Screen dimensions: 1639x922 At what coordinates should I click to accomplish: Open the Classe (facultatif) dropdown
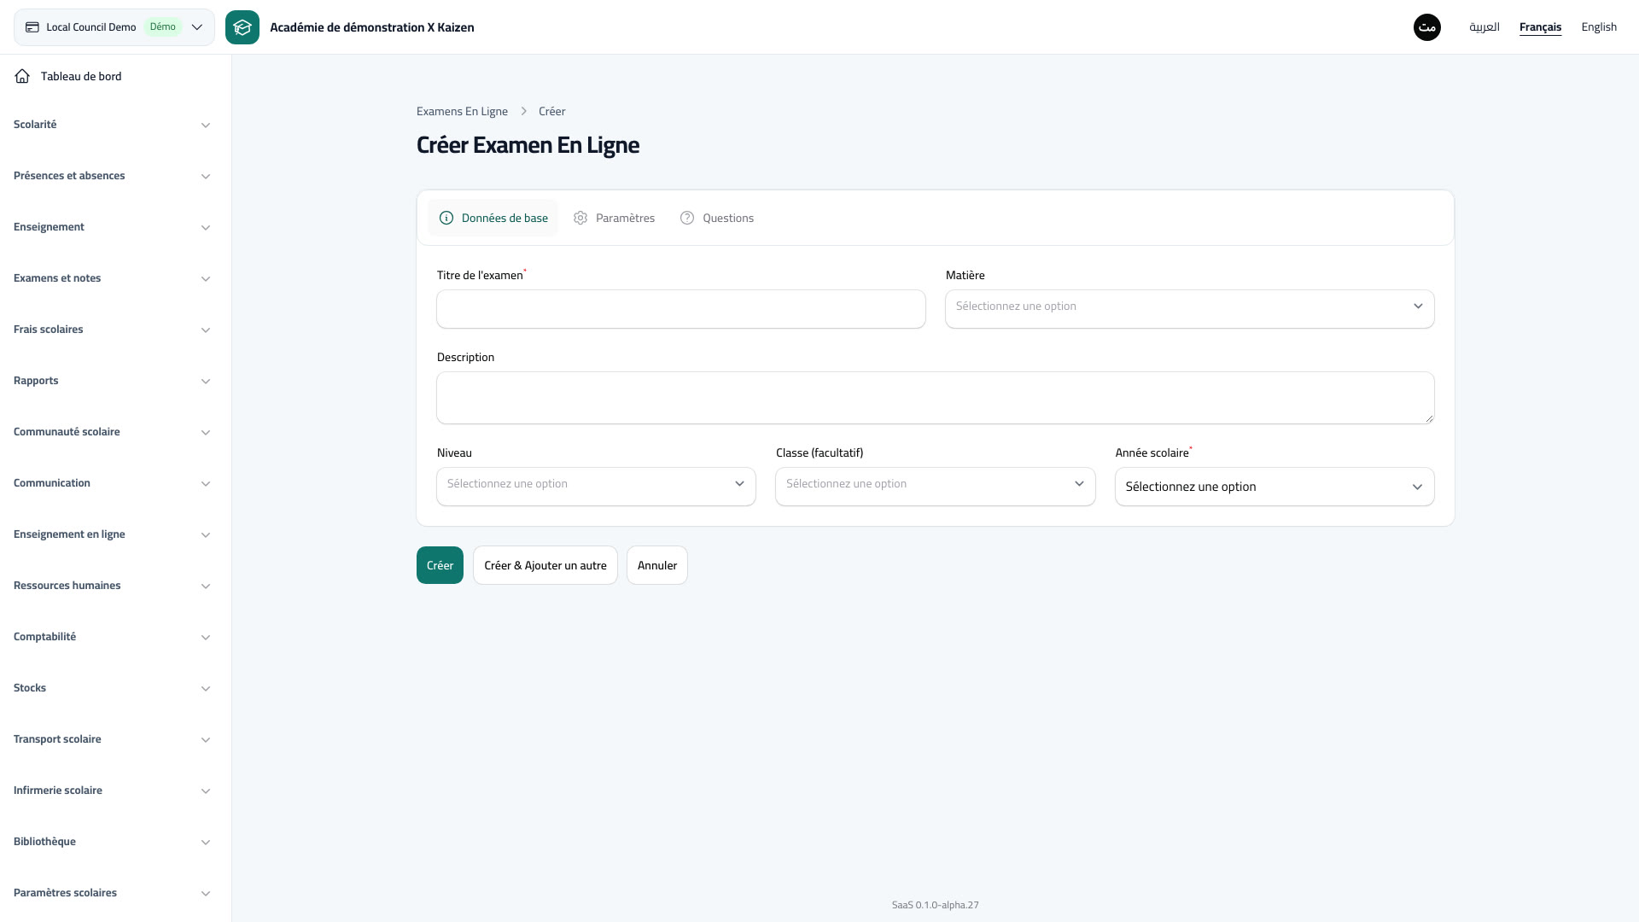click(935, 486)
